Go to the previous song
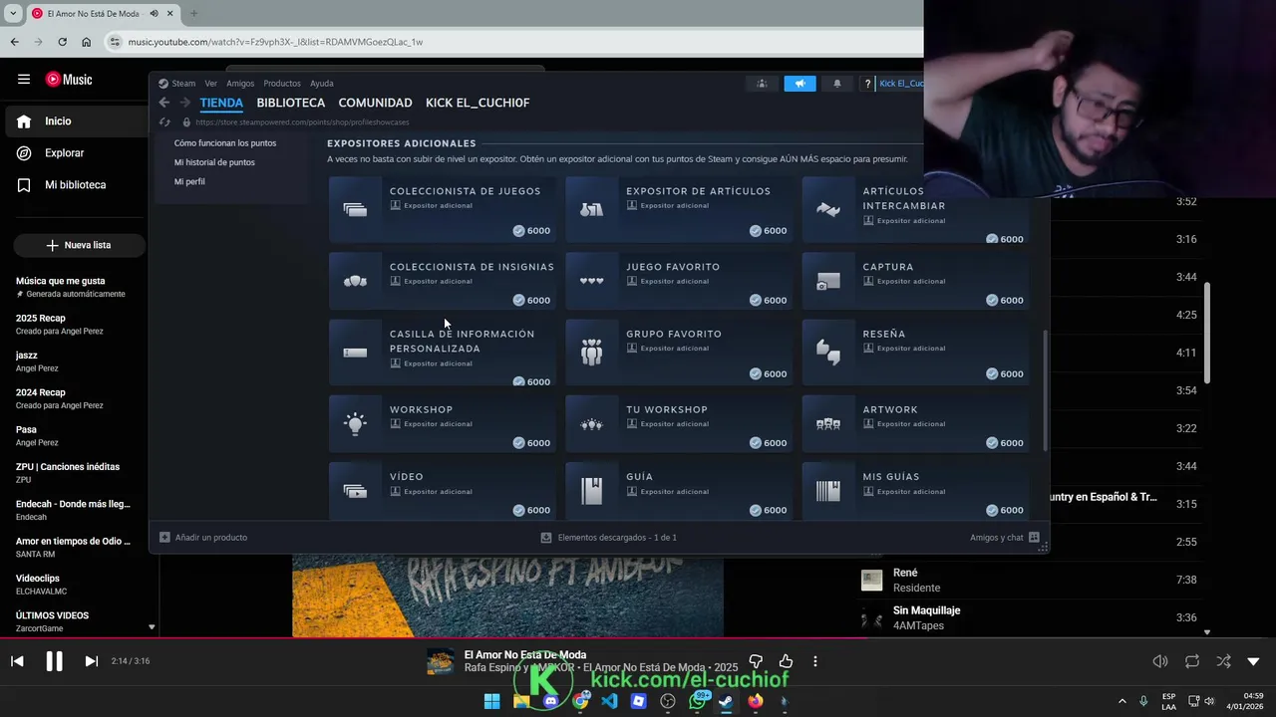Screen dimensions: 1276x717 (17, 661)
